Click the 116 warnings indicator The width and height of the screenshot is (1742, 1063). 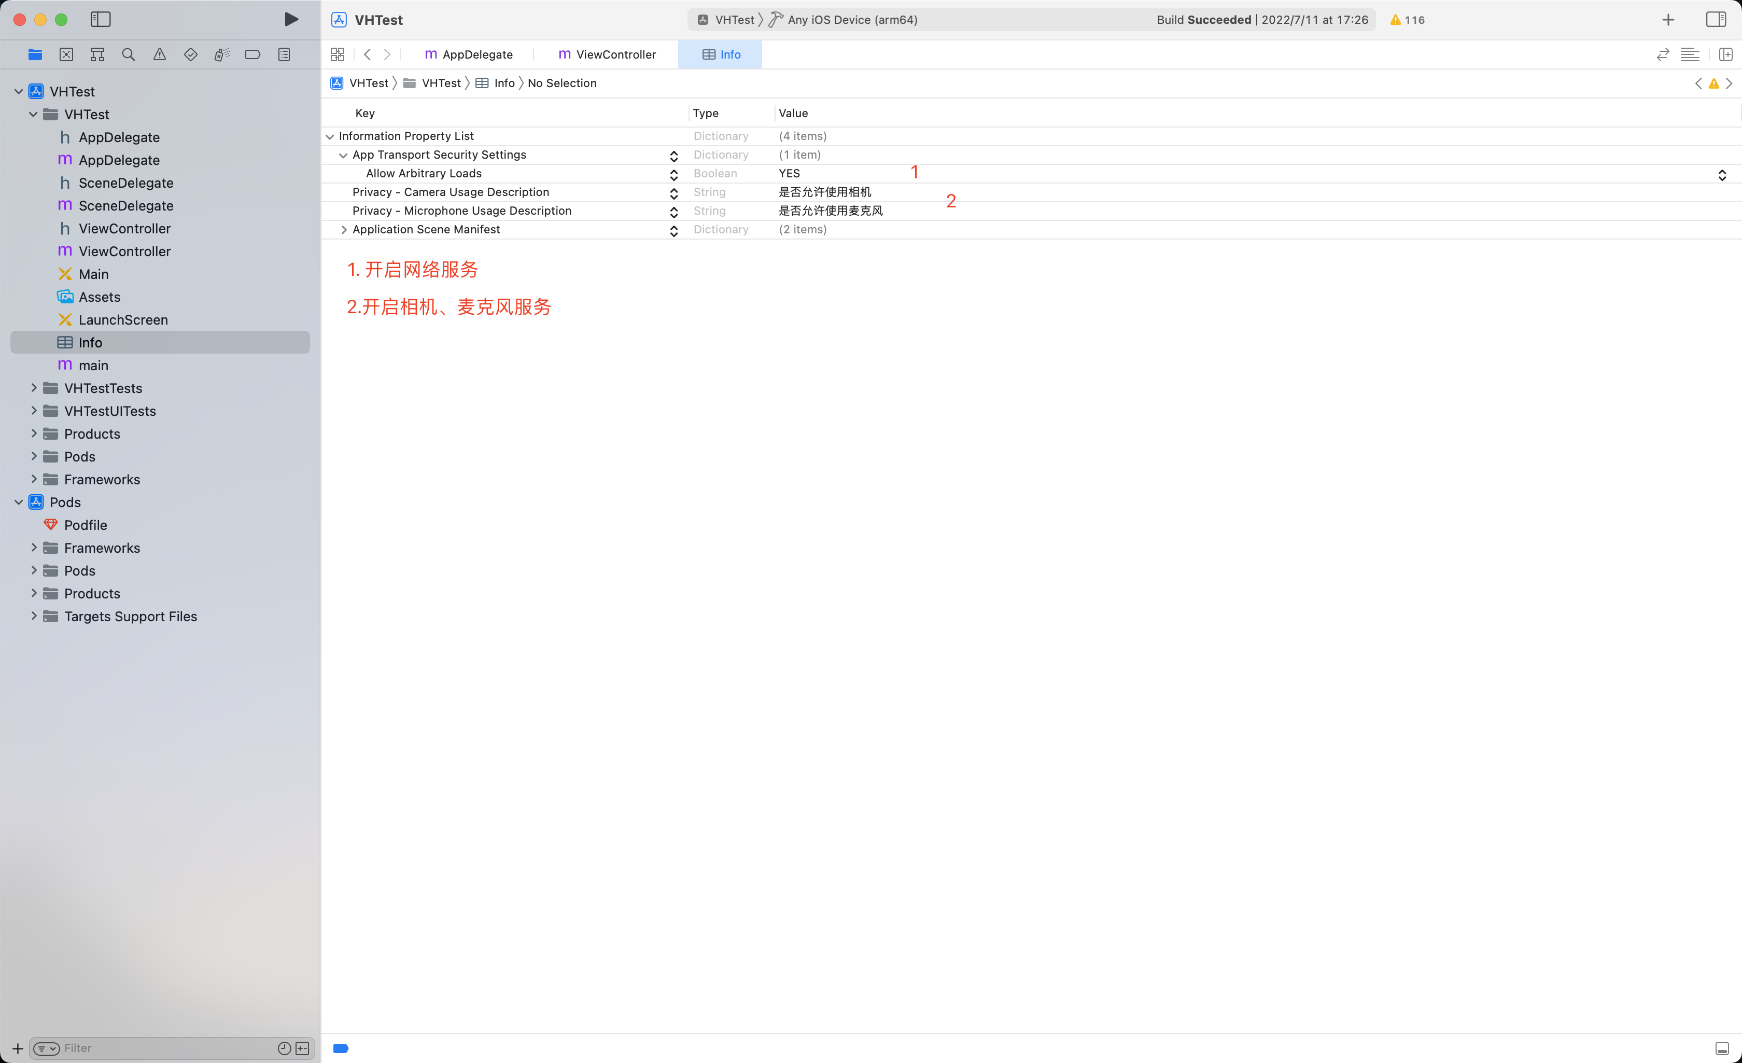[1407, 20]
